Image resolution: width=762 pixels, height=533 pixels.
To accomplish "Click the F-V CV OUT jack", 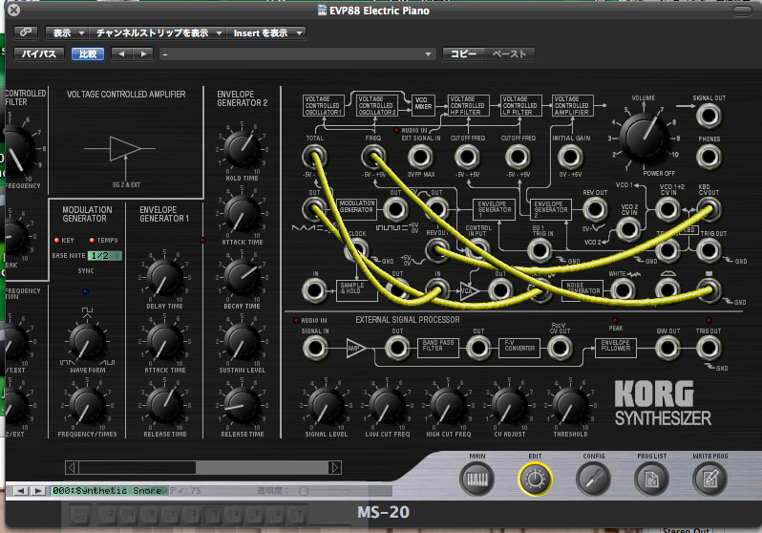I will (x=560, y=348).
